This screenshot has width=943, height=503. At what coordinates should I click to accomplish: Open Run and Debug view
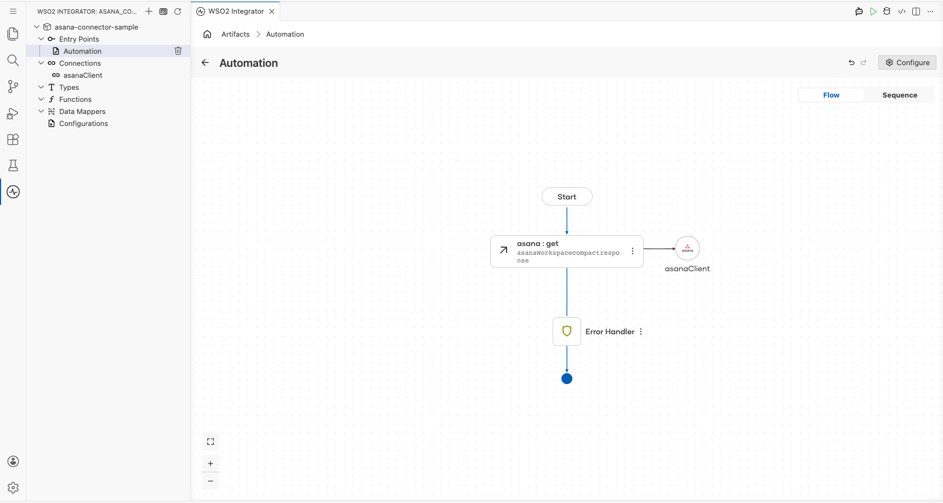click(13, 113)
